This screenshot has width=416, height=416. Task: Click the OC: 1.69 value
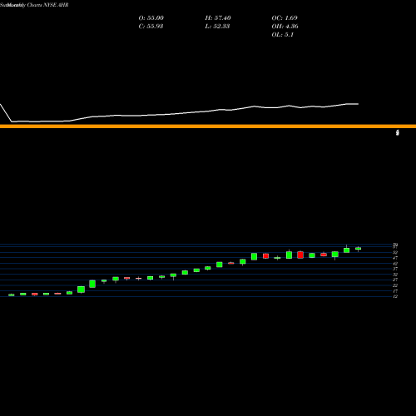coord(285,18)
